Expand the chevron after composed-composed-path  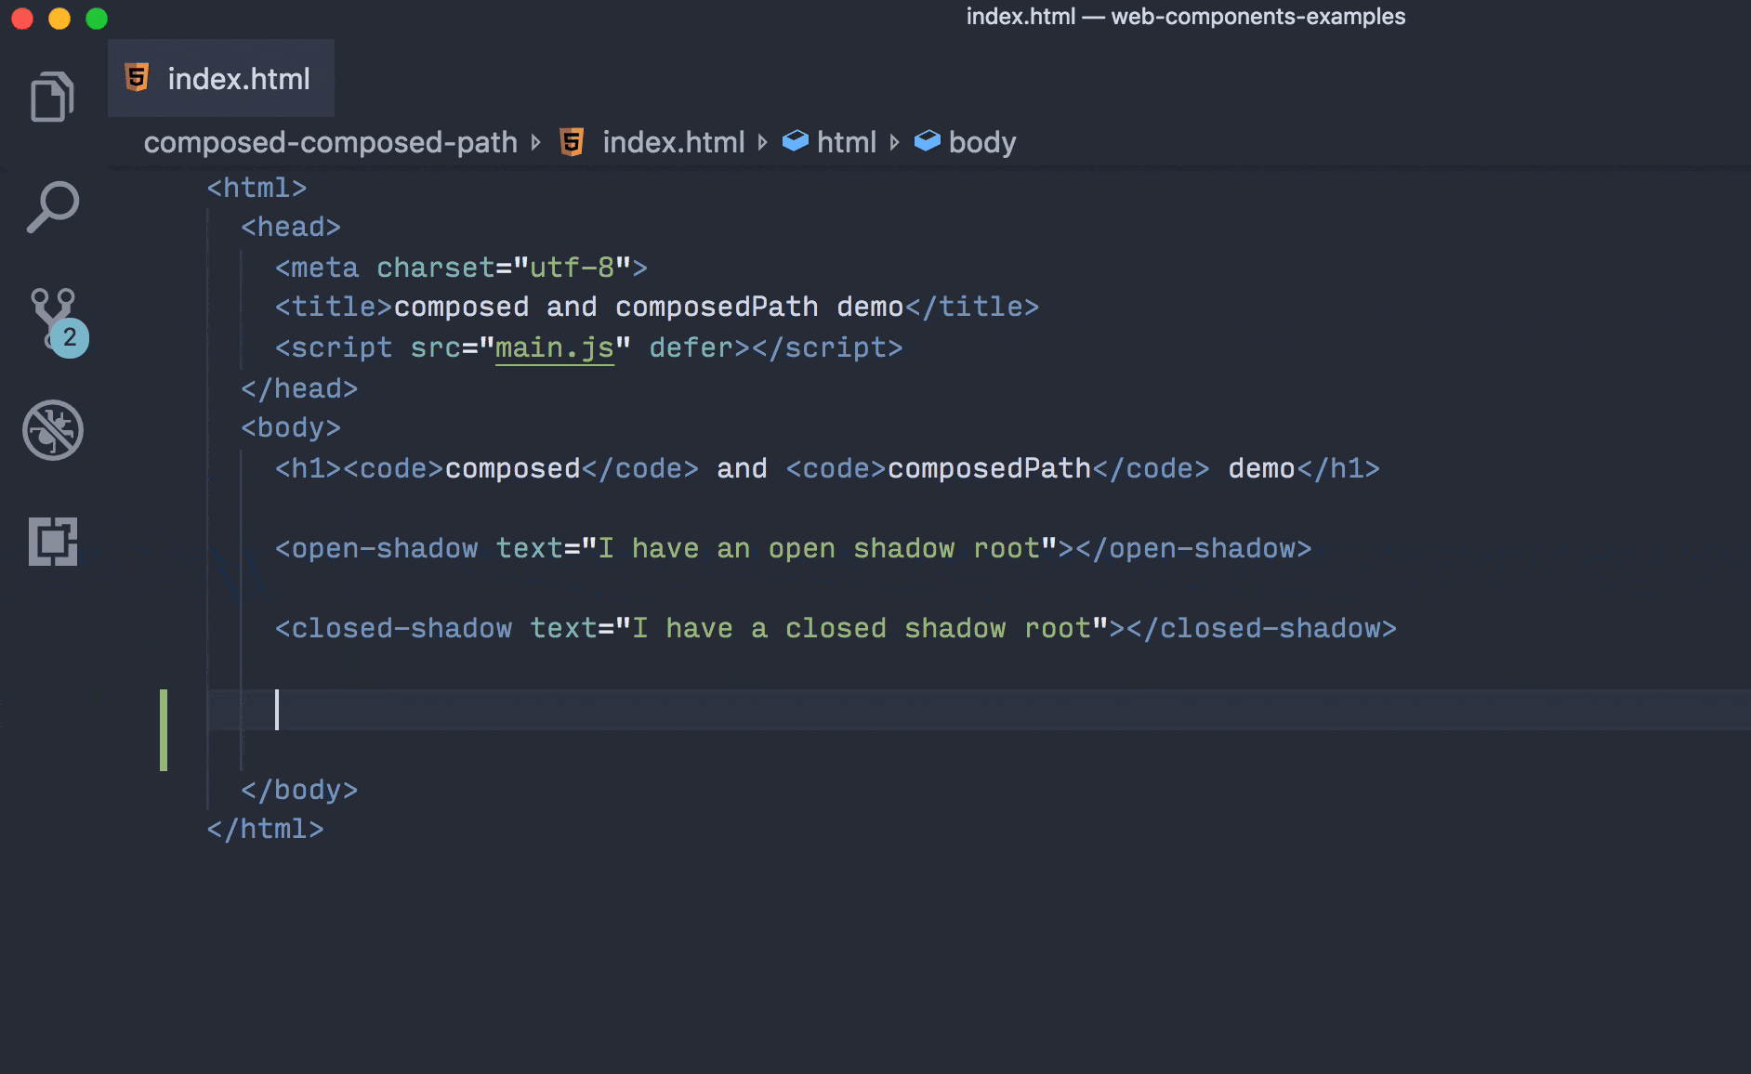pos(537,142)
